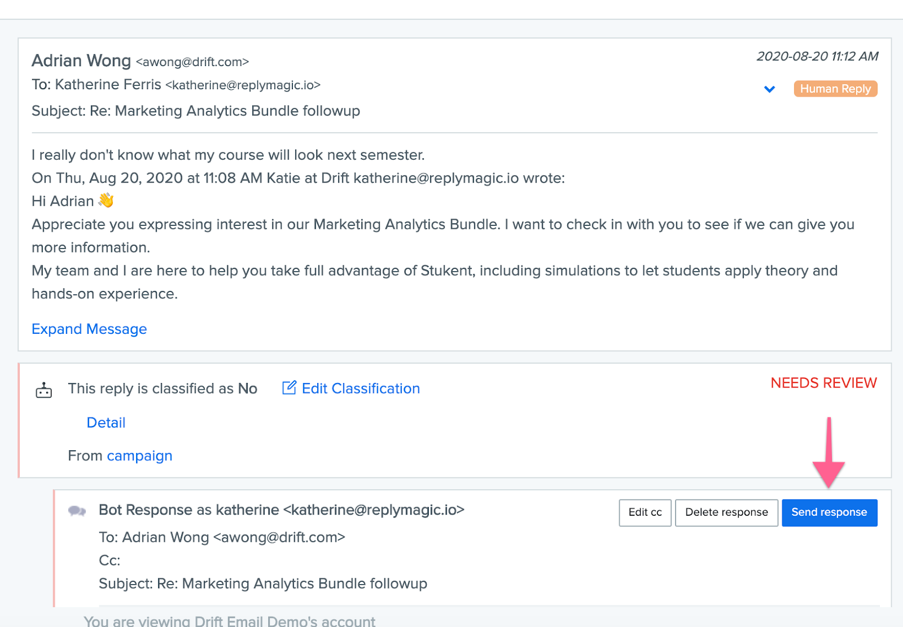The width and height of the screenshot is (903, 627).
Task: Open the campaign link
Action: click(139, 456)
